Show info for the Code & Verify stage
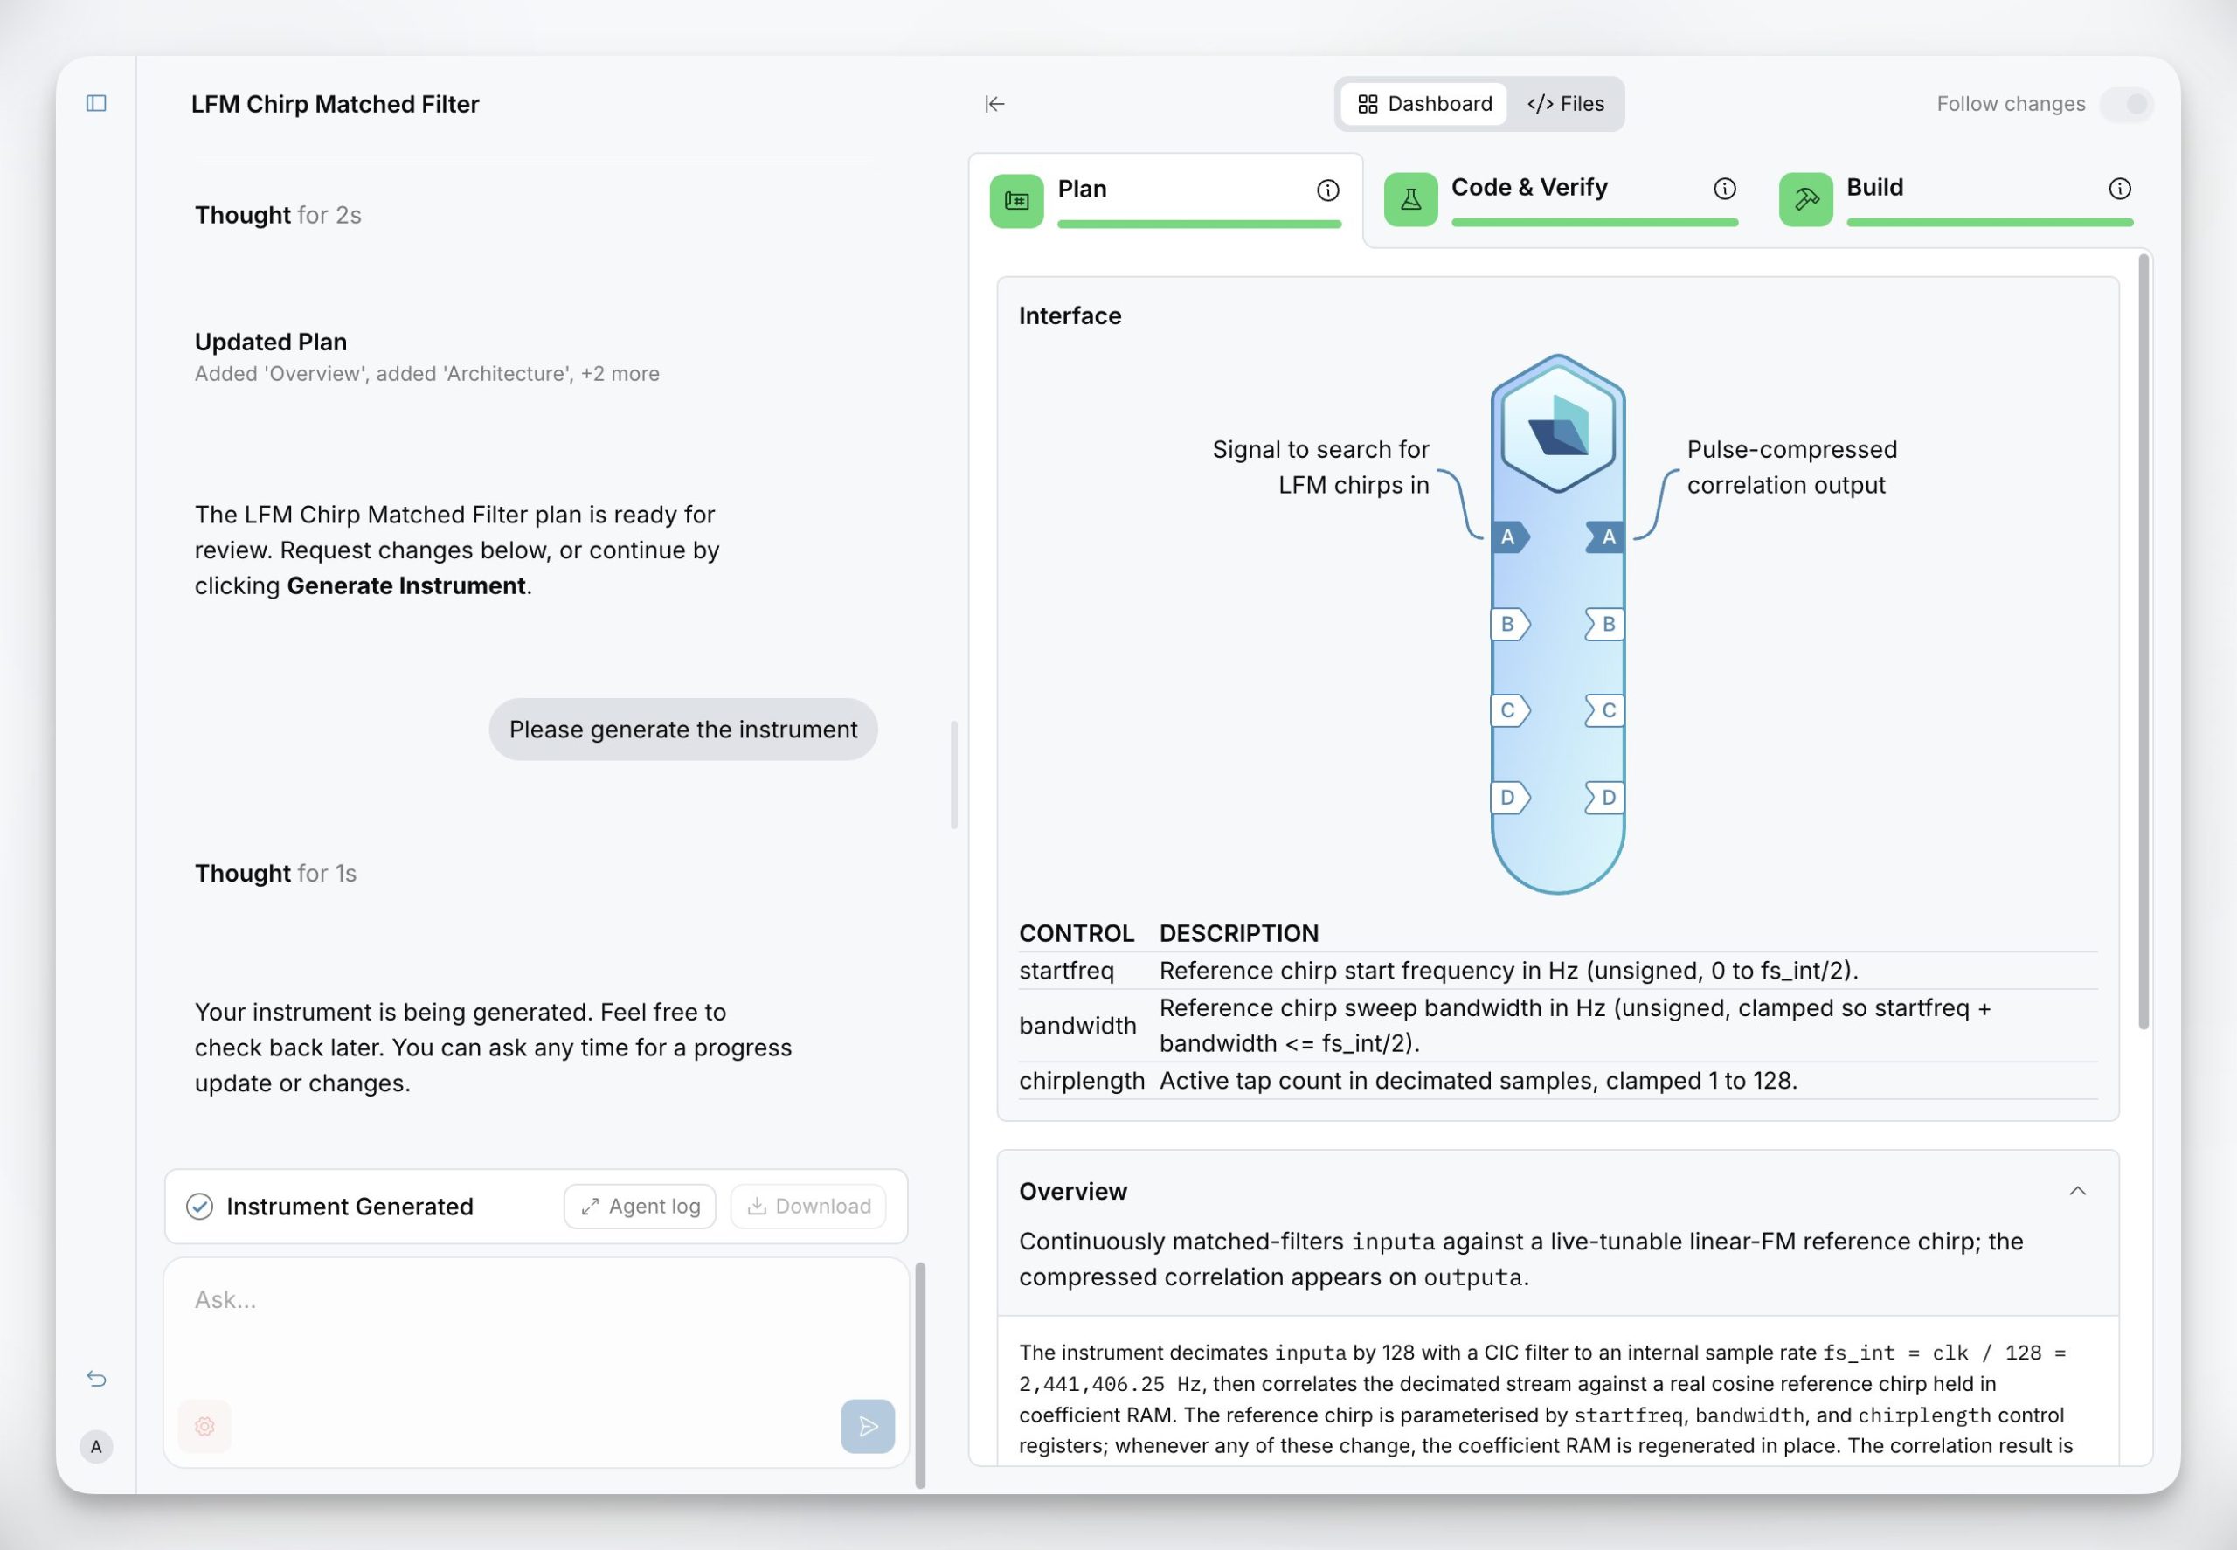 (x=1724, y=189)
